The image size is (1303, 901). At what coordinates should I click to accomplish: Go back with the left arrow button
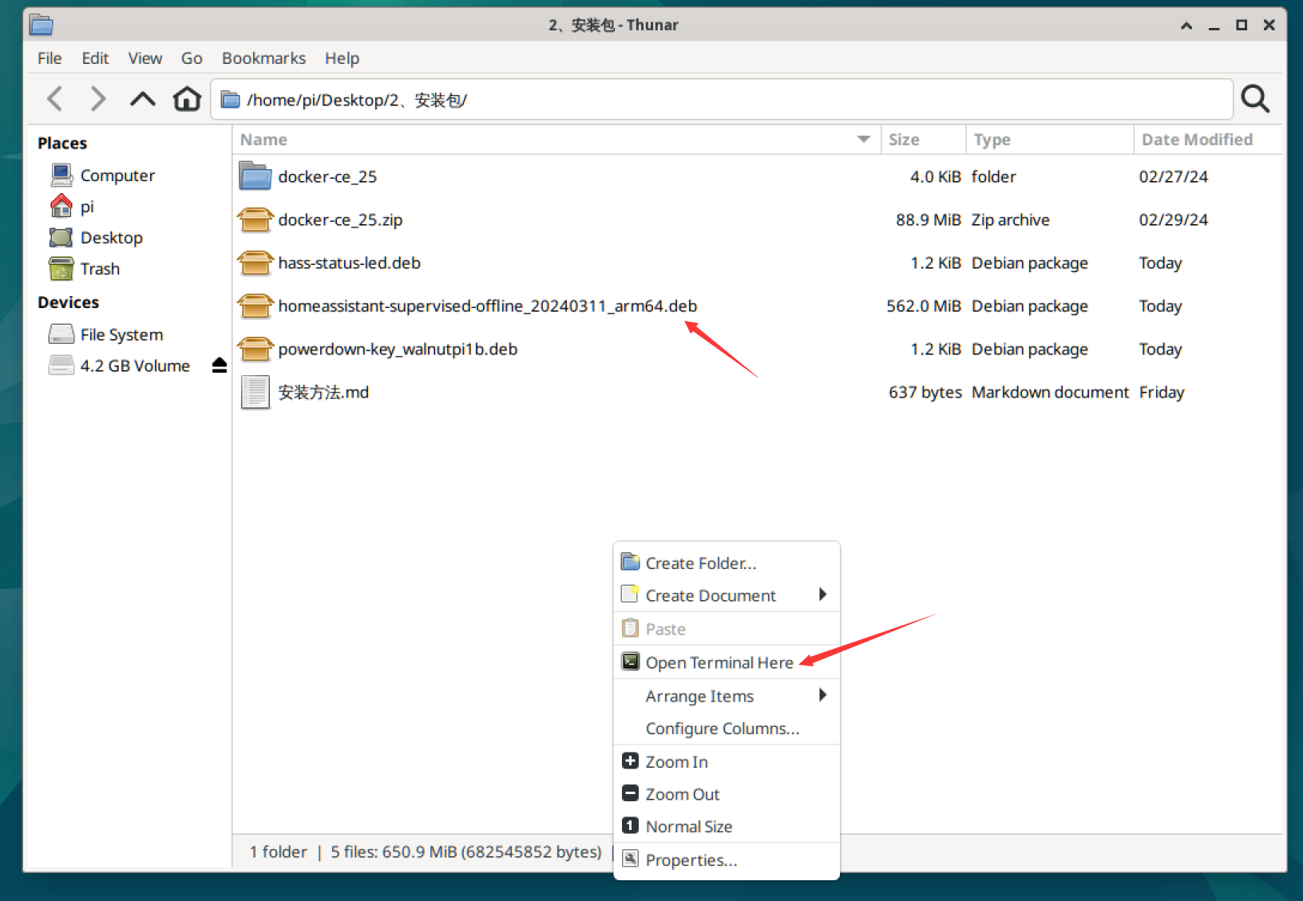tap(54, 99)
